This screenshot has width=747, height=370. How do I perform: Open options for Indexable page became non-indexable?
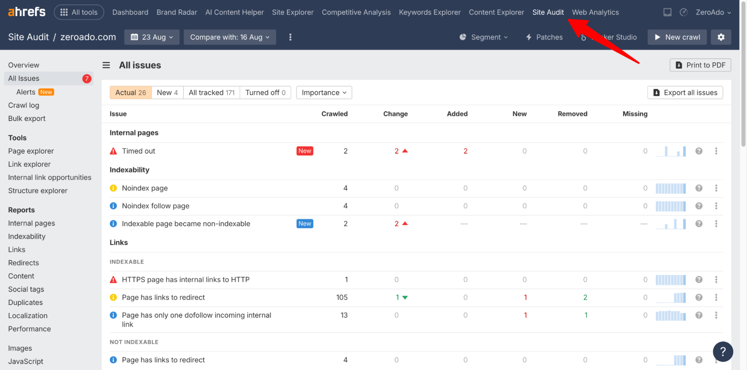coord(716,223)
